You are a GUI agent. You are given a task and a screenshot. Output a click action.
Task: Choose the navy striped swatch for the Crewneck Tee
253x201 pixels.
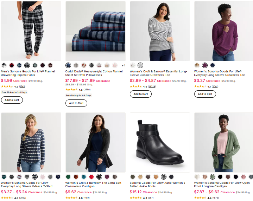[x=213, y=65]
